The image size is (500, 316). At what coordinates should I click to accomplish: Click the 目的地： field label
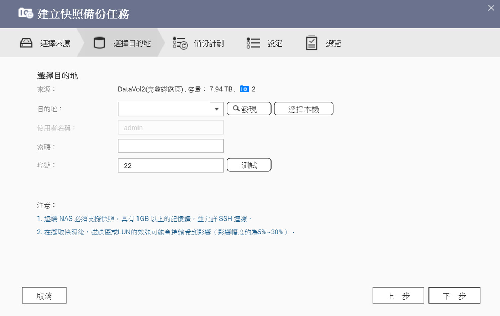point(50,109)
